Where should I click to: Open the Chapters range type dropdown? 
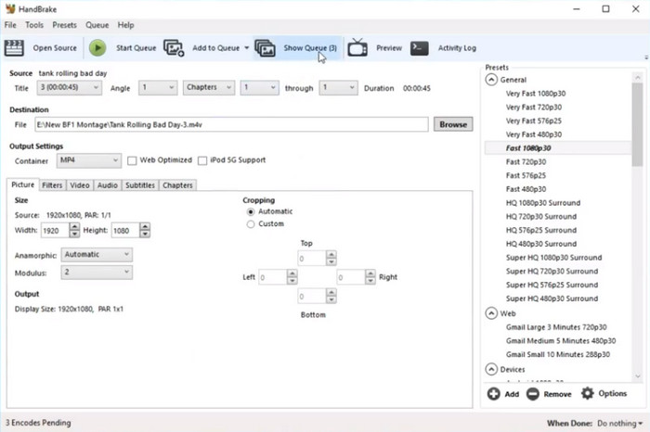tap(209, 87)
